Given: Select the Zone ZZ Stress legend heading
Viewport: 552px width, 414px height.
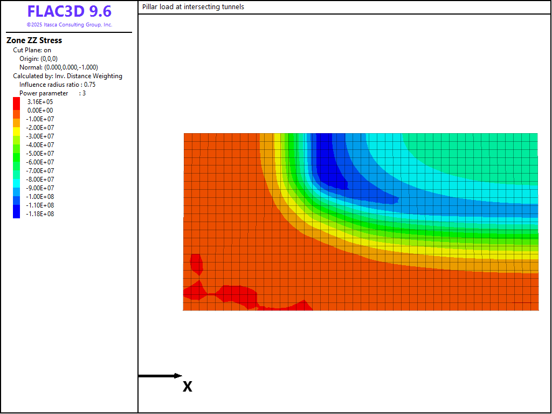Looking at the screenshot, I should tap(34, 40).
